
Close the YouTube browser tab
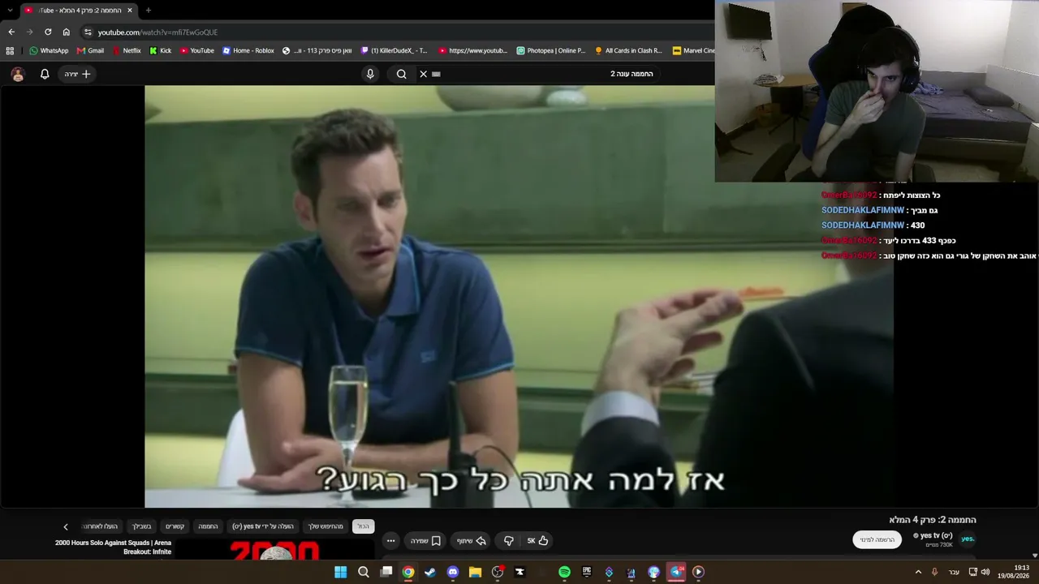pyautogui.click(x=130, y=10)
